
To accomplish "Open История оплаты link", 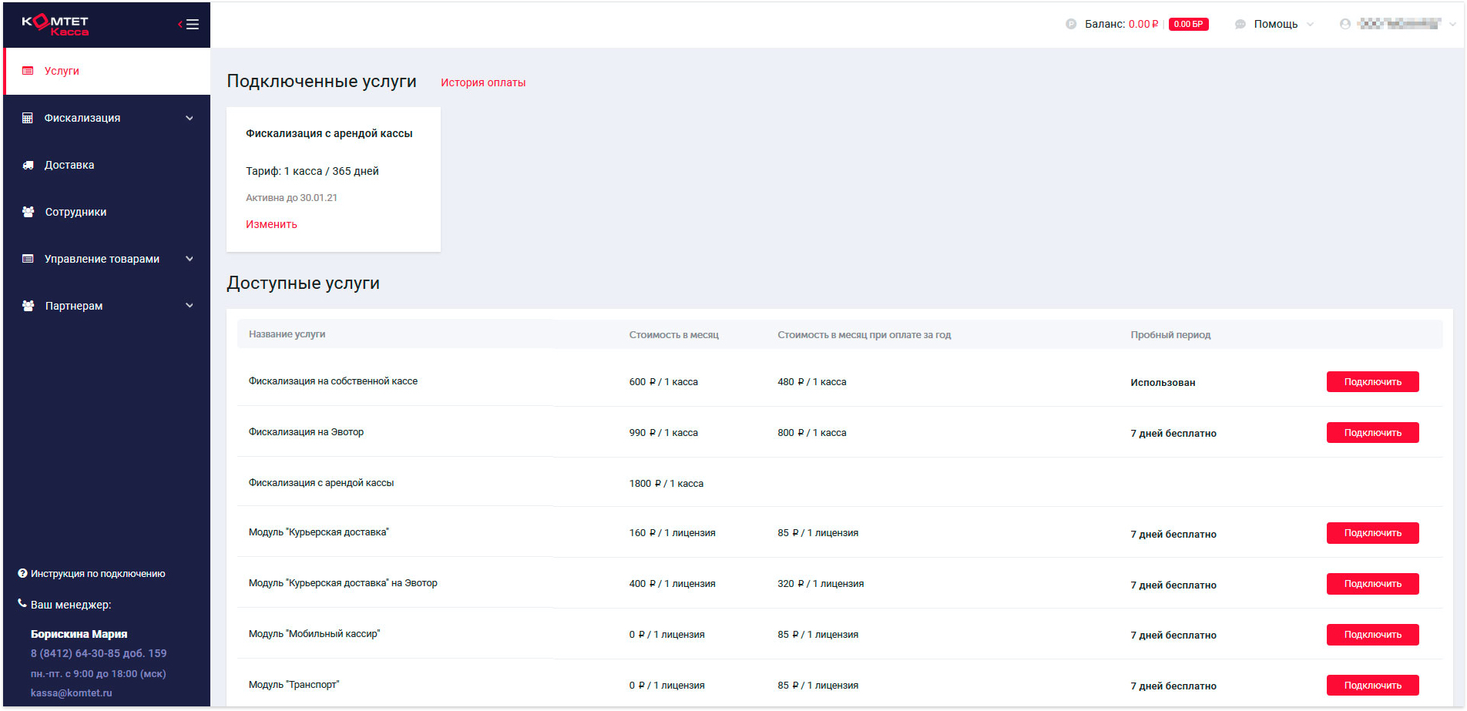I will click(483, 82).
